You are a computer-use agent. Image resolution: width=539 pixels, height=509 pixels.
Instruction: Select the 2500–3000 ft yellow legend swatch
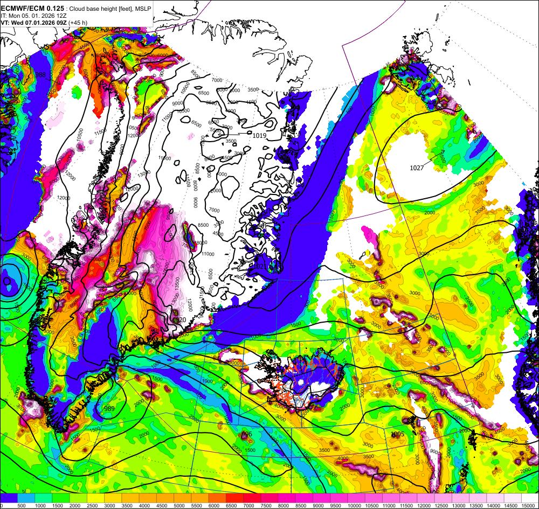pyautogui.click(x=95, y=497)
